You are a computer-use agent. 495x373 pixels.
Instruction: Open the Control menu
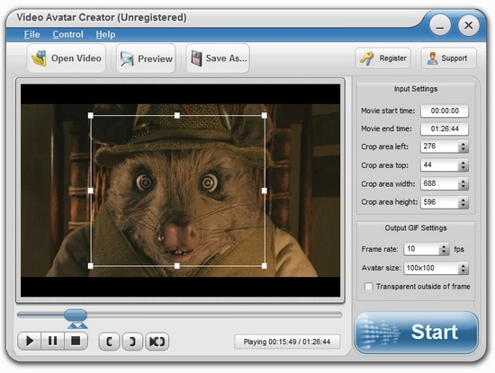[67, 34]
